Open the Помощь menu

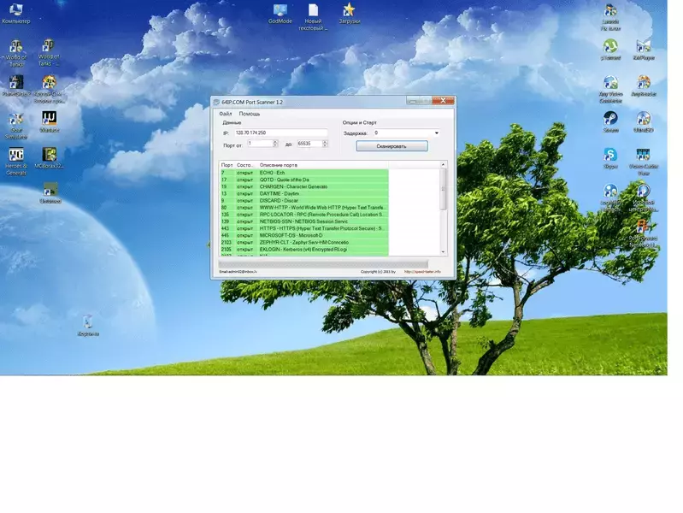click(250, 114)
